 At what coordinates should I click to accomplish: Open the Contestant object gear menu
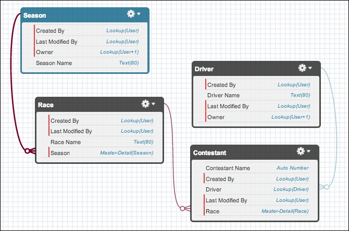click(x=301, y=151)
